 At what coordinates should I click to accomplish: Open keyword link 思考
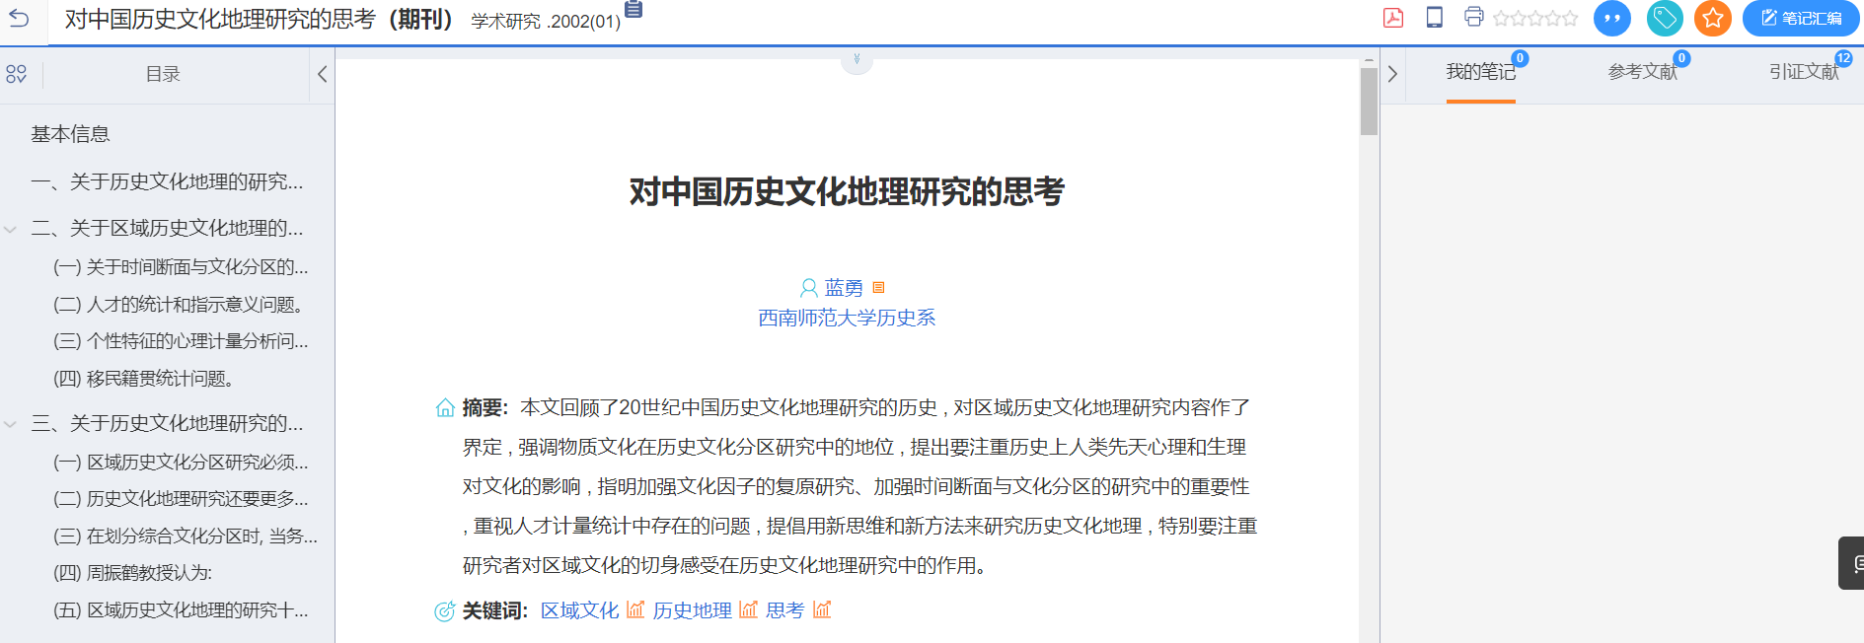point(785,610)
